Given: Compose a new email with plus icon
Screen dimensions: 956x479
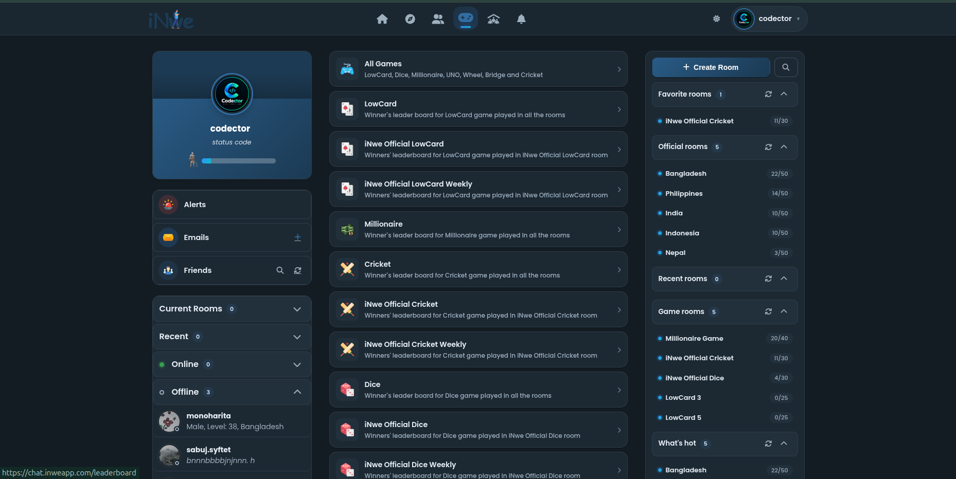Looking at the screenshot, I should (x=297, y=237).
